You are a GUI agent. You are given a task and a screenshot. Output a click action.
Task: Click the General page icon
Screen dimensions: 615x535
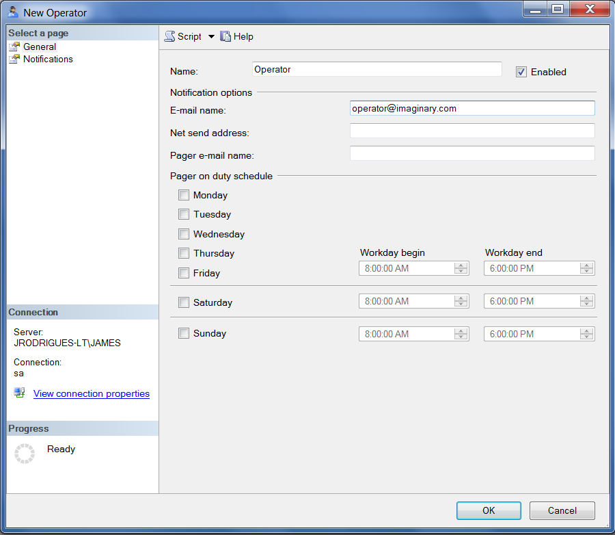(x=14, y=47)
